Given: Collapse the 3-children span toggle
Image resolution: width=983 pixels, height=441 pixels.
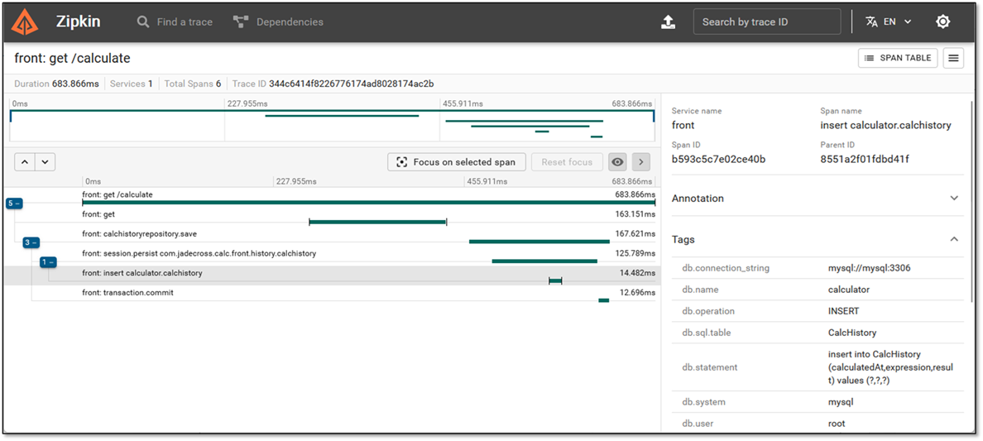Looking at the screenshot, I should (31, 242).
